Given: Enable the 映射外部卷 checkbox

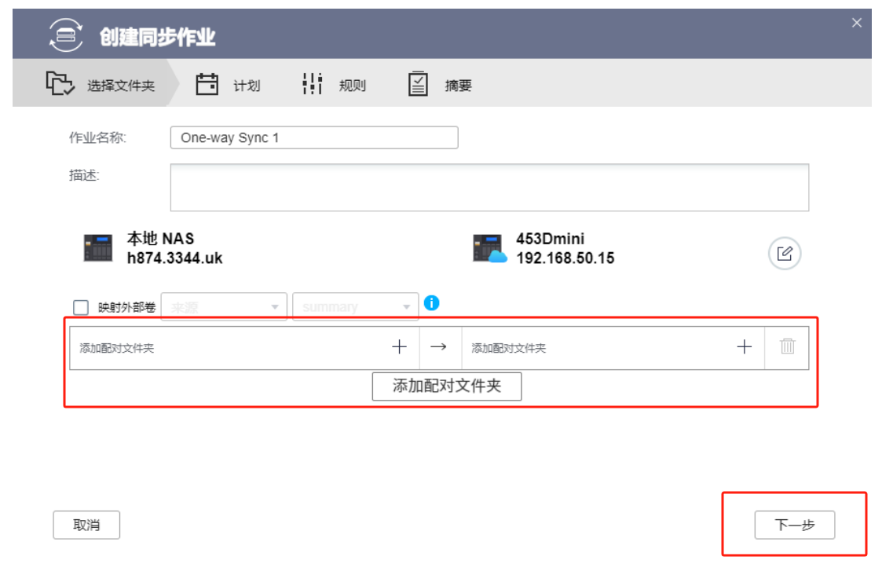Looking at the screenshot, I should coord(81,307).
